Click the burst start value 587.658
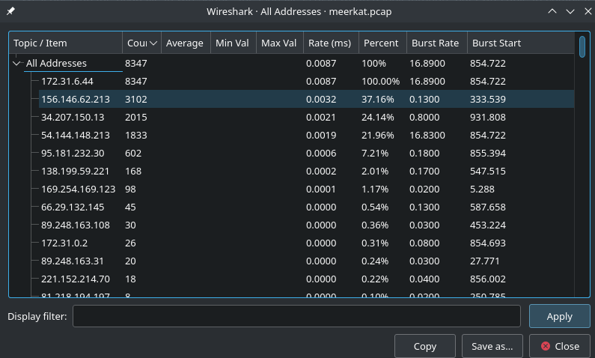 tap(488, 207)
